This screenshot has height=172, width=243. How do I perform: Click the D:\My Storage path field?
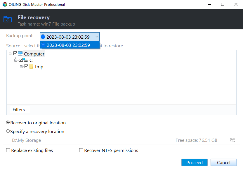27,140
